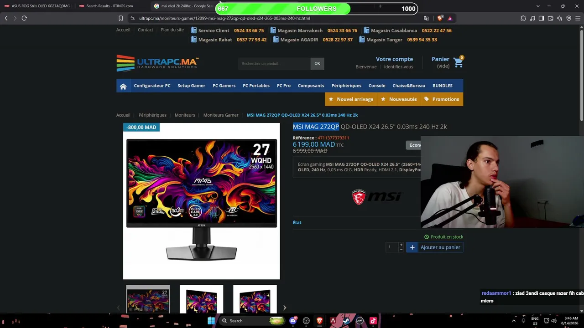Go to the UltraPC home icon in navbar
The image size is (584, 328).
pyautogui.click(x=123, y=86)
